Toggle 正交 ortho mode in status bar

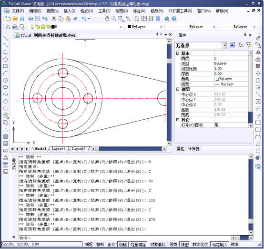point(112,244)
